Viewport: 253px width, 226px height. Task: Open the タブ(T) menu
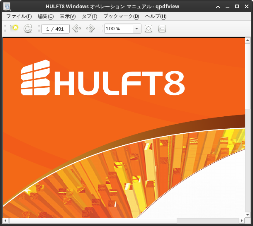pos(90,16)
